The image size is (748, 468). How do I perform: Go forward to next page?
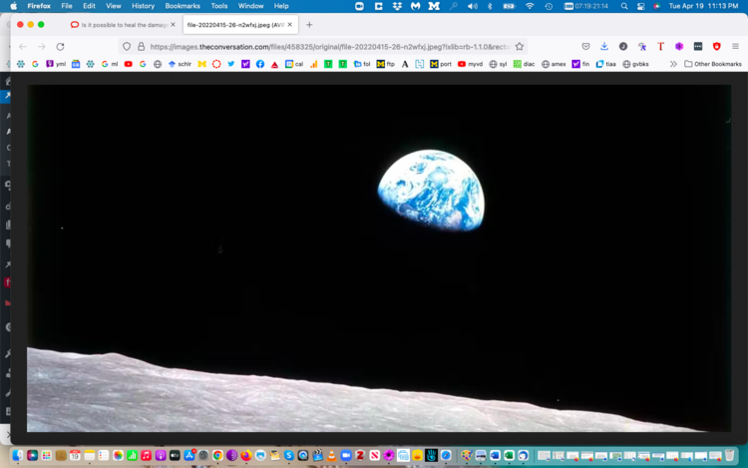coord(42,47)
